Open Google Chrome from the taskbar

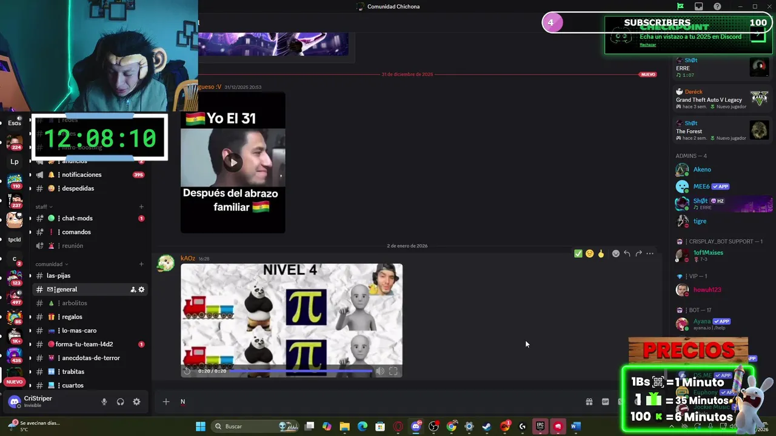coord(451,426)
